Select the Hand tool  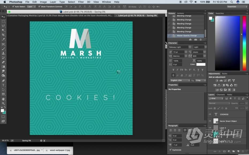click(3, 99)
